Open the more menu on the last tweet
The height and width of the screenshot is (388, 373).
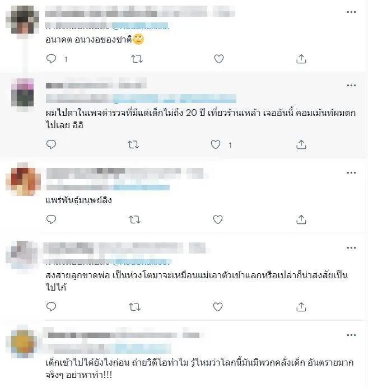point(351,335)
